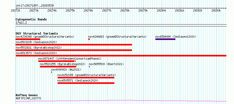Click the 29275k ruler position
Image resolution: width=234 pixels, height=104 pixels.
(70, 10)
